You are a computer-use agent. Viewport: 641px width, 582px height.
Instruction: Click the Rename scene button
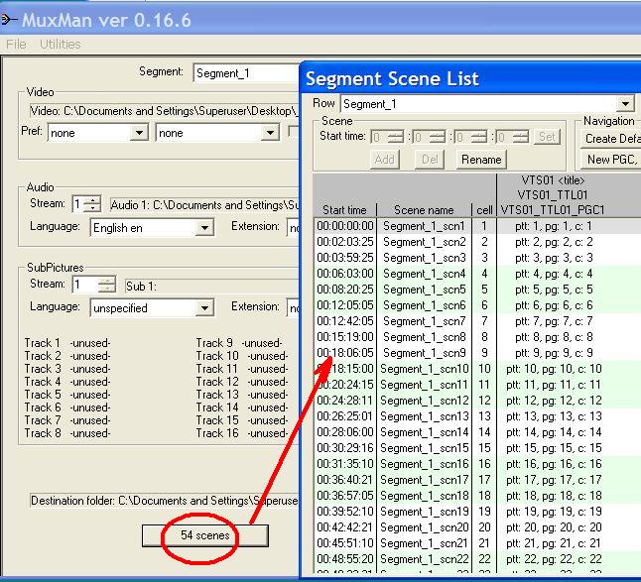click(481, 160)
